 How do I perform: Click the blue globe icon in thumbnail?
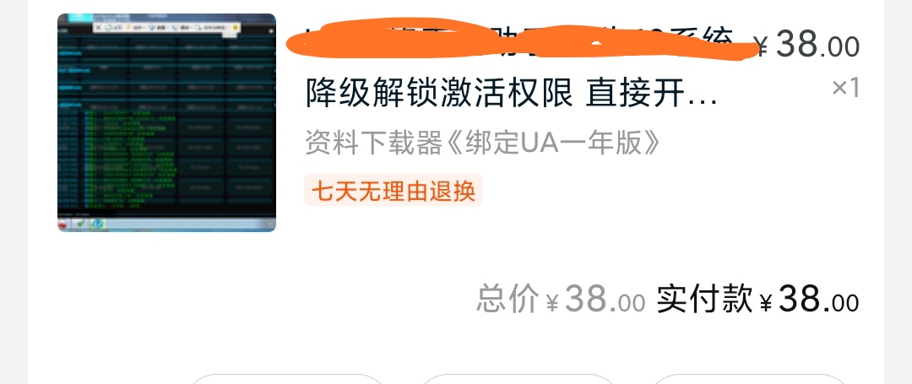(98, 224)
